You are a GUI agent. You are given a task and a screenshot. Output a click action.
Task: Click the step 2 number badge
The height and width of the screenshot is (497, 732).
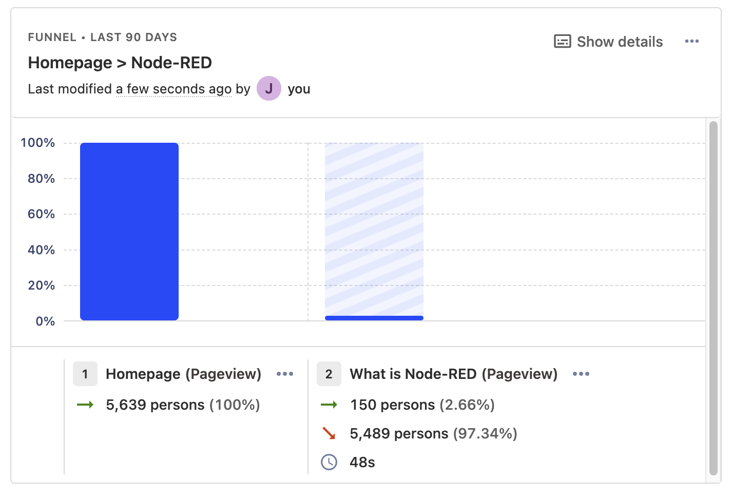point(329,374)
